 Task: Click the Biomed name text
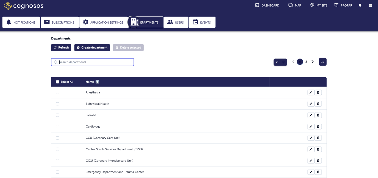(91, 115)
